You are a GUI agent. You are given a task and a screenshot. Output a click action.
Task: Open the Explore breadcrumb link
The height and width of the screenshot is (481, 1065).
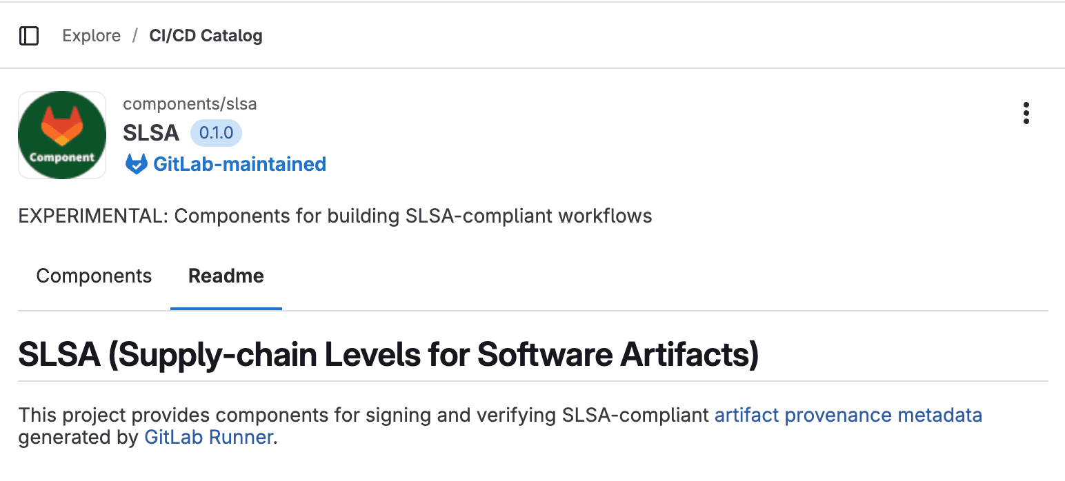[91, 35]
